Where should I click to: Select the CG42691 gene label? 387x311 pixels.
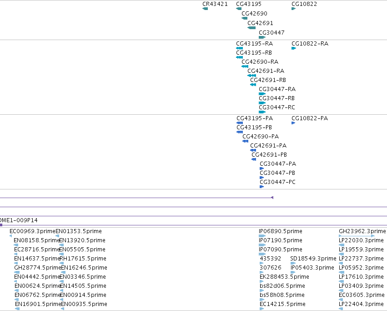pyautogui.click(x=261, y=23)
